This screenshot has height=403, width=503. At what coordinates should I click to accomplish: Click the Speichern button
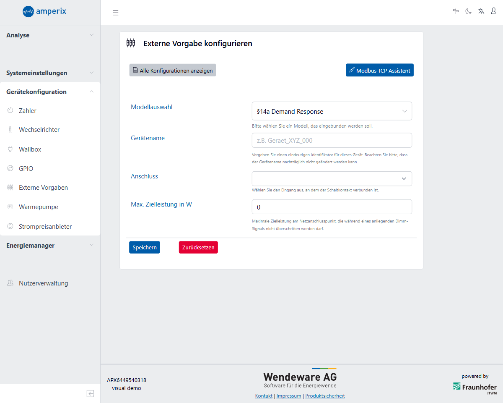145,247
